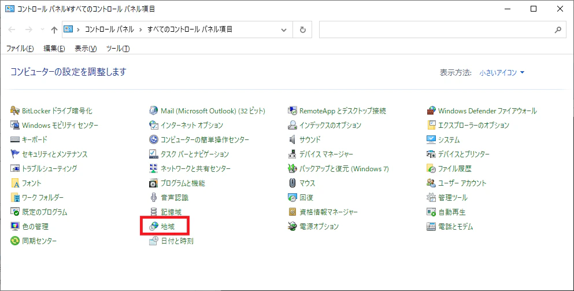This screenshot has width=574, height=291.
Task: Click the 日付と時刻 icon
Action: [154, 241]
